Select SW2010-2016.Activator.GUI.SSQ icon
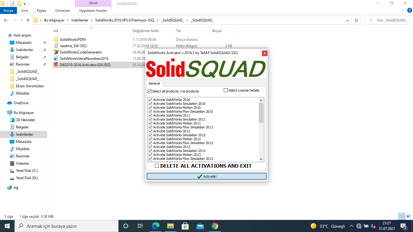The image size is (413, 232). 56,65
